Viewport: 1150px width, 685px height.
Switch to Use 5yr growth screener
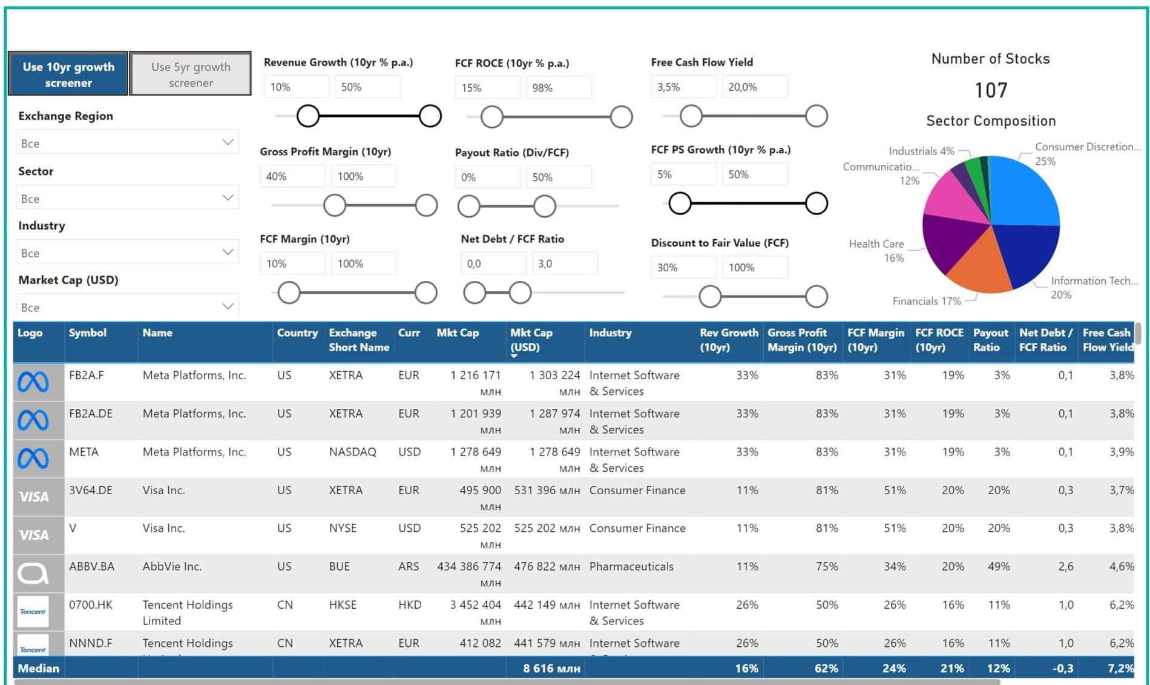tap(191, 74)
